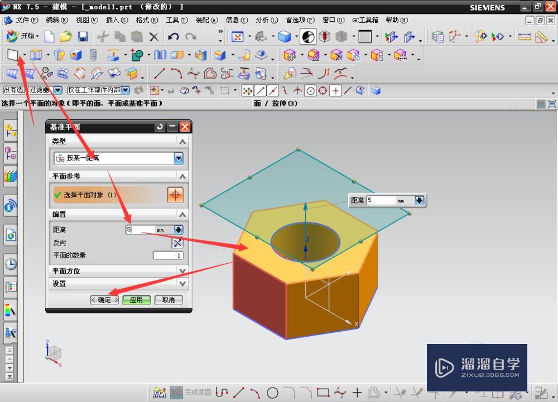Screen dimensions: 558x402
Task: Delete with the X icon in toolbar
Action: pos(154,37)
